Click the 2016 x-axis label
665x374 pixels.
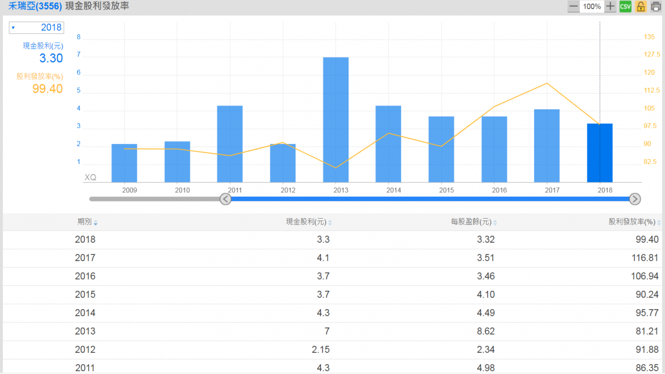click(499, 190)
